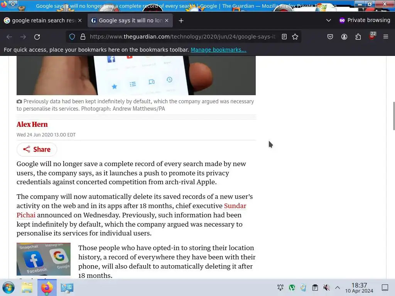Open the notifications bell in the tray
Screen dimensions: 395x296
click(280, 288)
